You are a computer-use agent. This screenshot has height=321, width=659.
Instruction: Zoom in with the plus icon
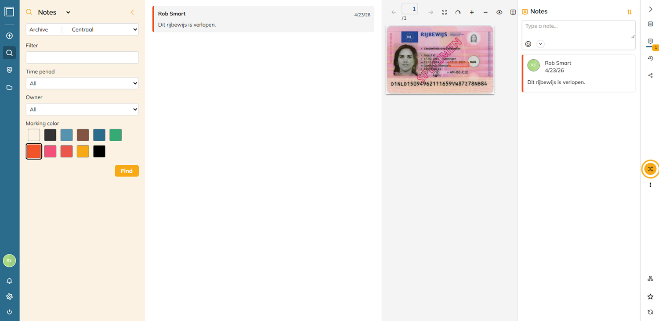[x=472, y=12]
